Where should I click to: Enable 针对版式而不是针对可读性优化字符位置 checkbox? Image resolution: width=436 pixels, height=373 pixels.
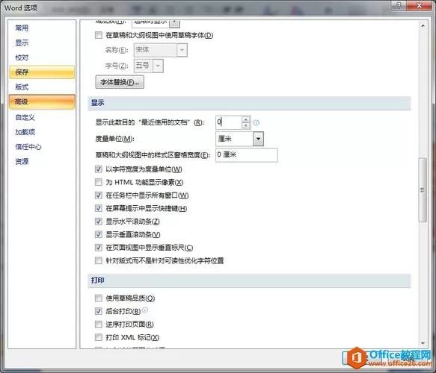(99, 260)
